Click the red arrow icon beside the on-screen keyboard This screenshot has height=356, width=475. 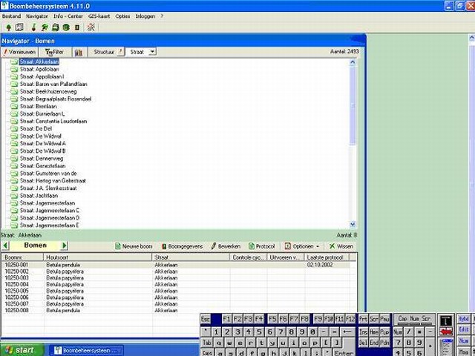tap(446, 332)
